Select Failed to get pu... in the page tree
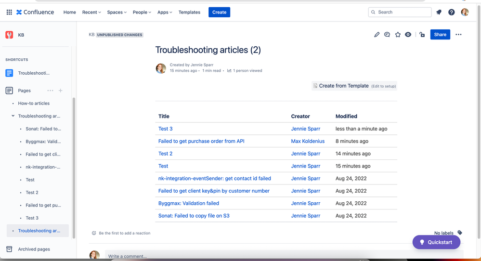This screenshot has width=481, height=261. (x=43, y=205)
